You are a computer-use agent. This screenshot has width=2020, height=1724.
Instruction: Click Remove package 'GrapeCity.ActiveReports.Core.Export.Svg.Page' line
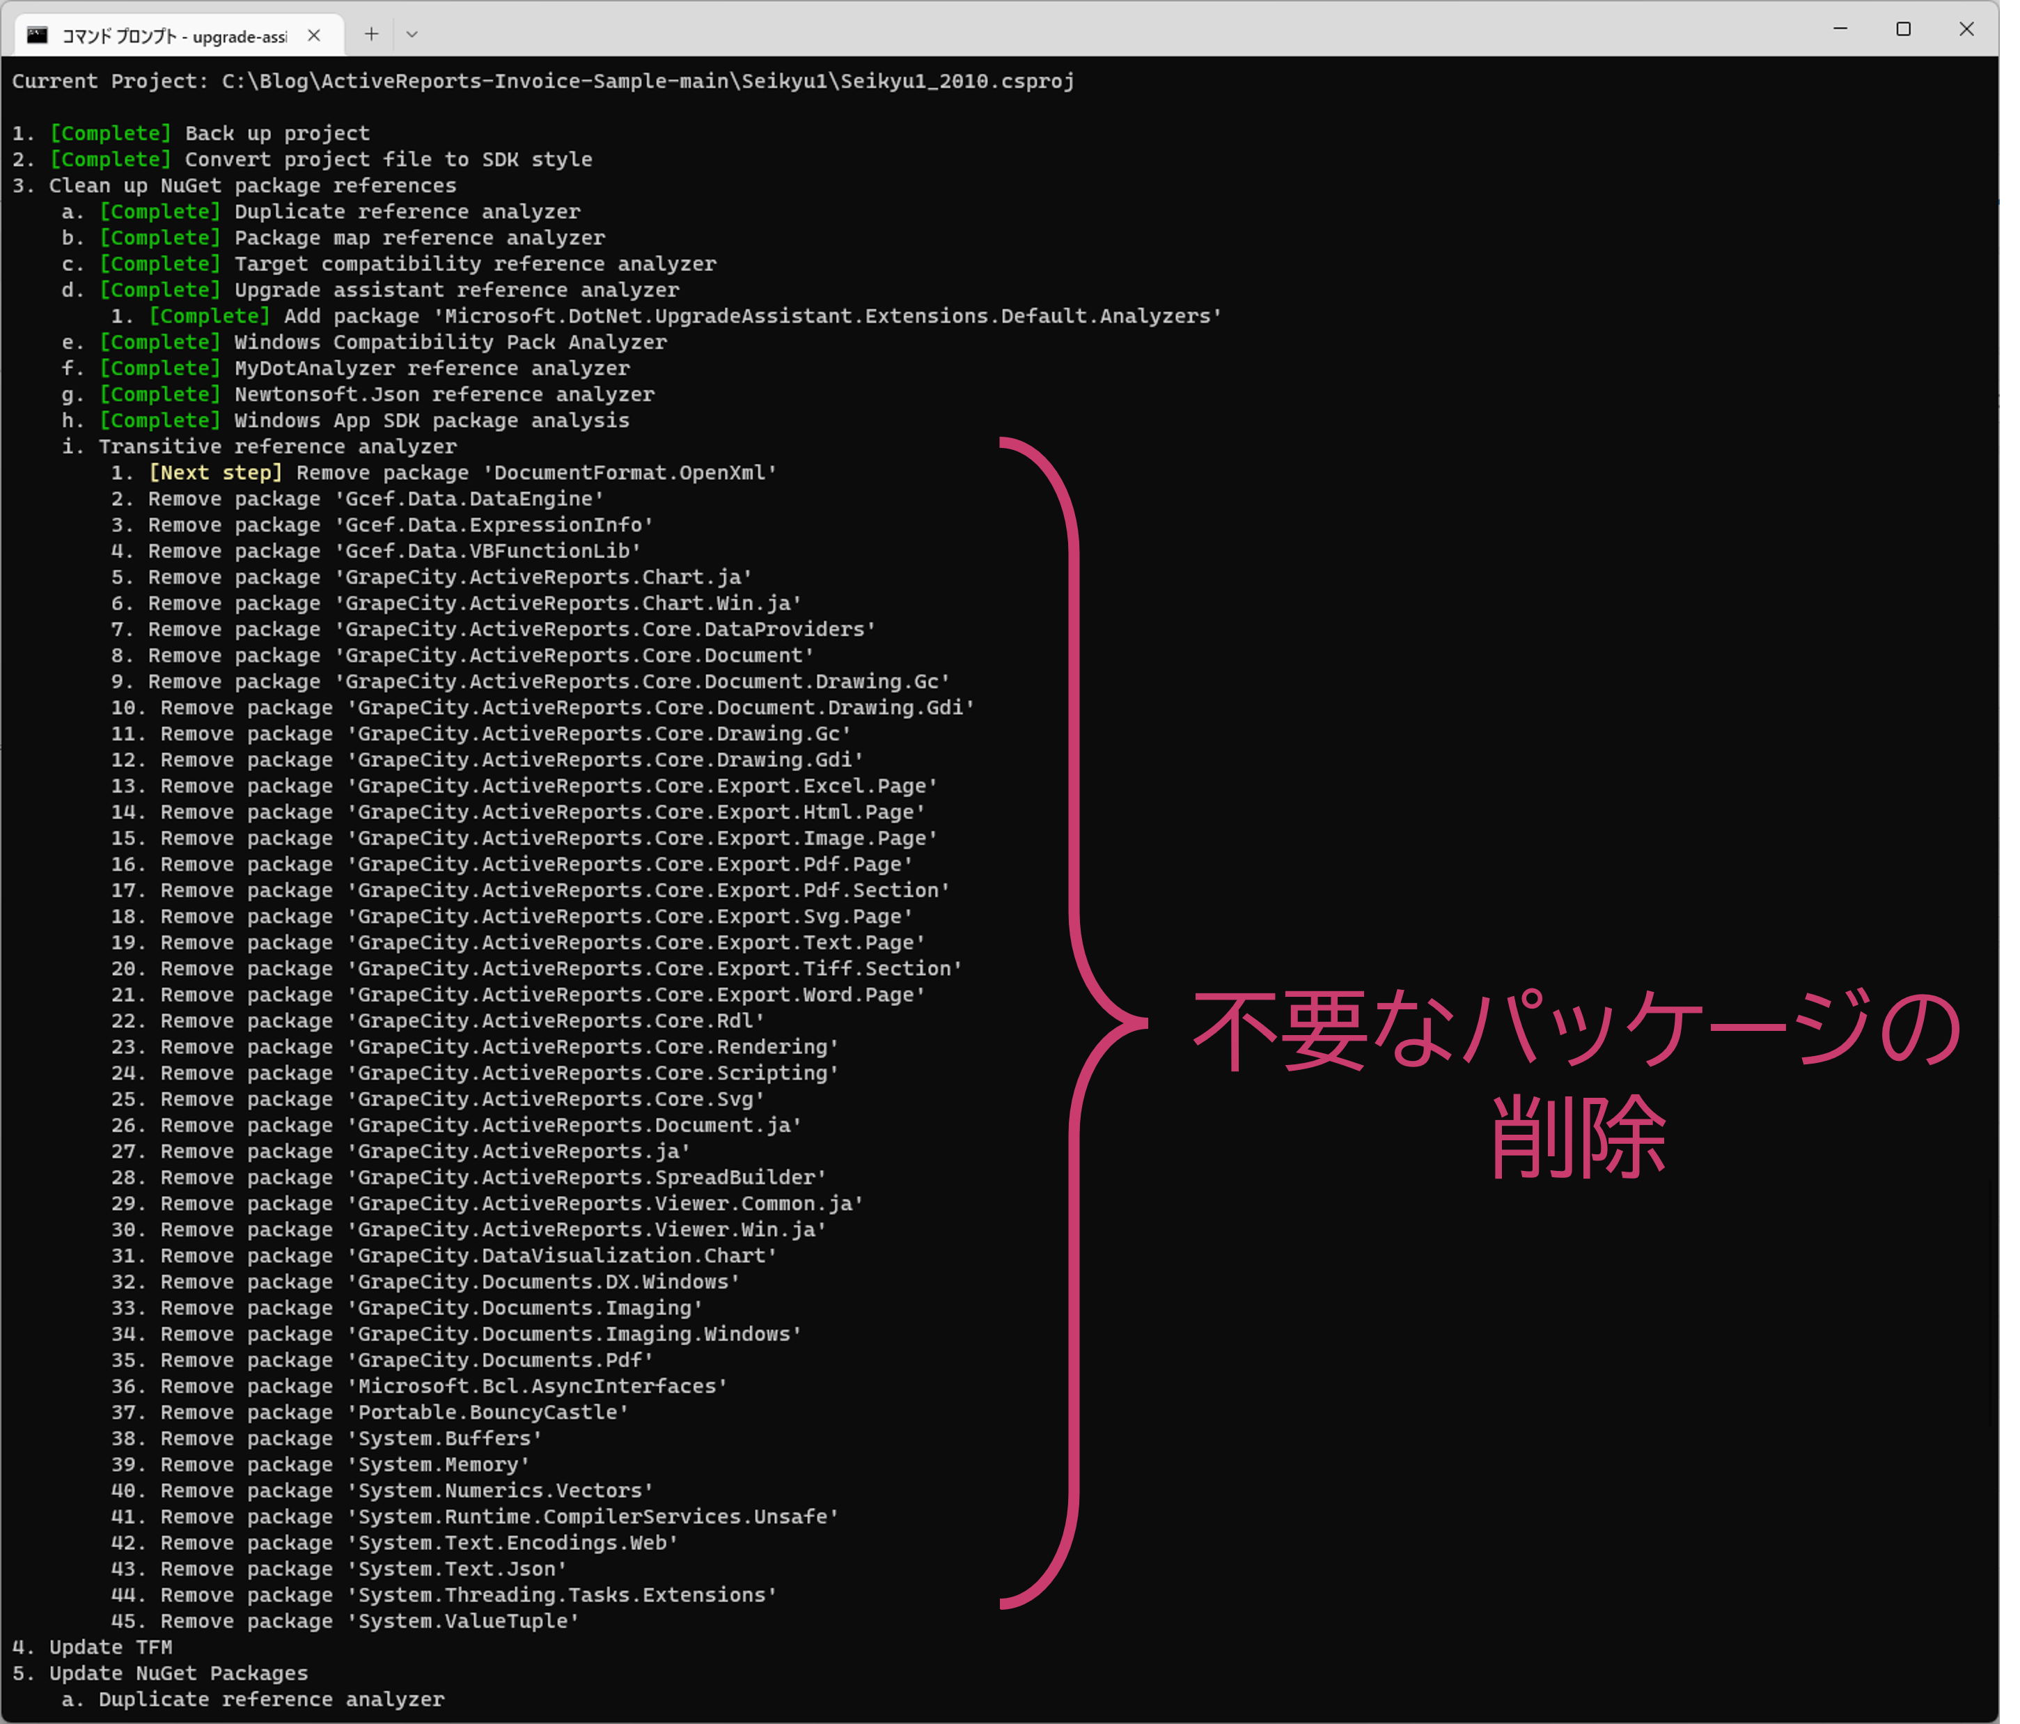point(512,917)
